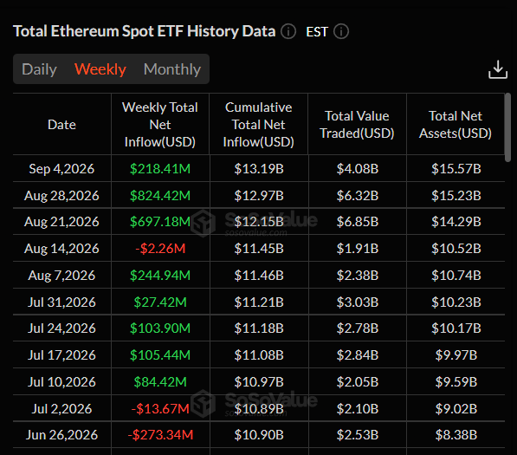Click the $10.23B net assets value

click(456, 302)
